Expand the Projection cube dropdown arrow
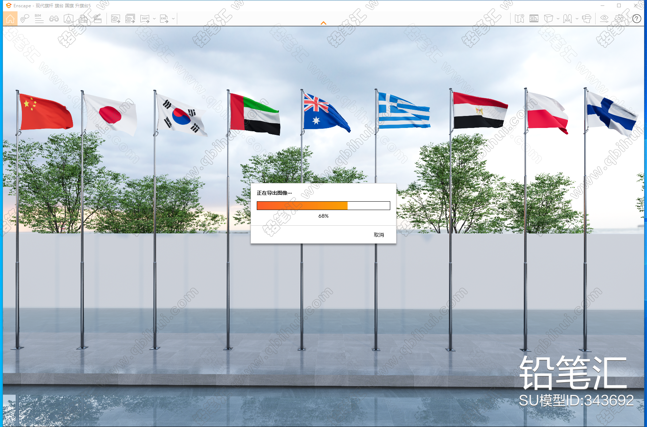This screenshot has width=647, height=427. click(x=558, y=19)
